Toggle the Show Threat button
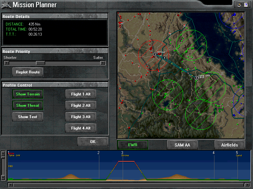The width and height of the screenshot is (253, 189). 28,106
